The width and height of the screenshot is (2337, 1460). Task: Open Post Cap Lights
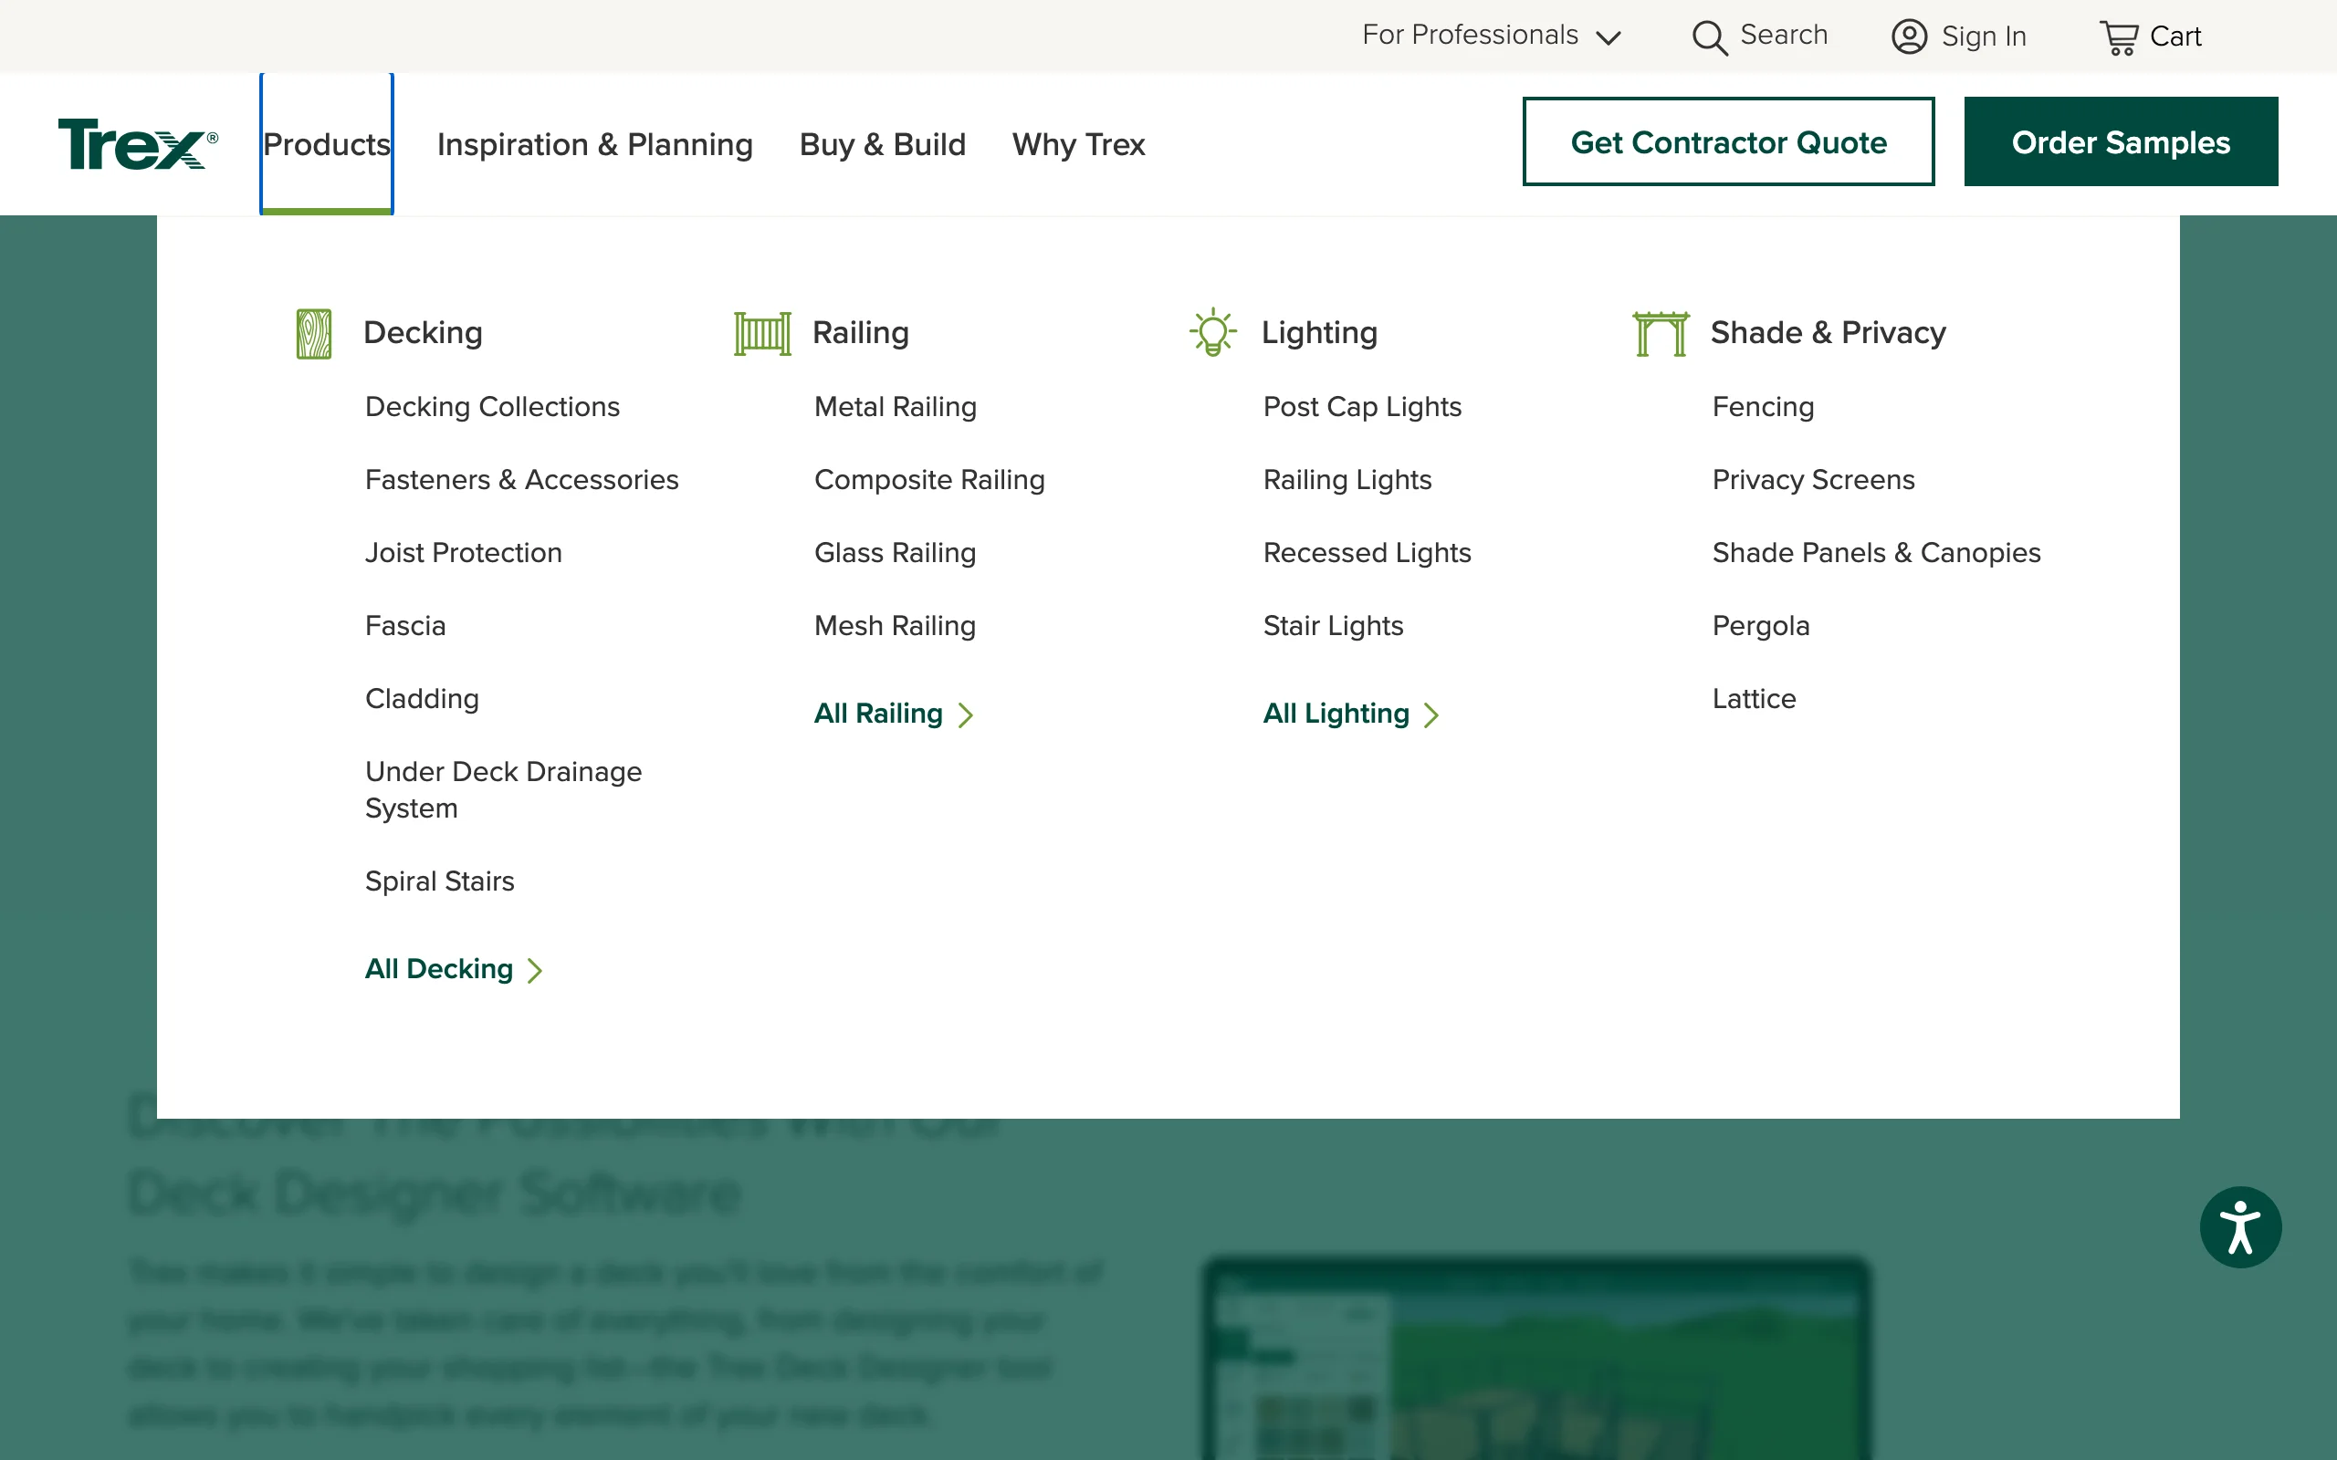1363,407
